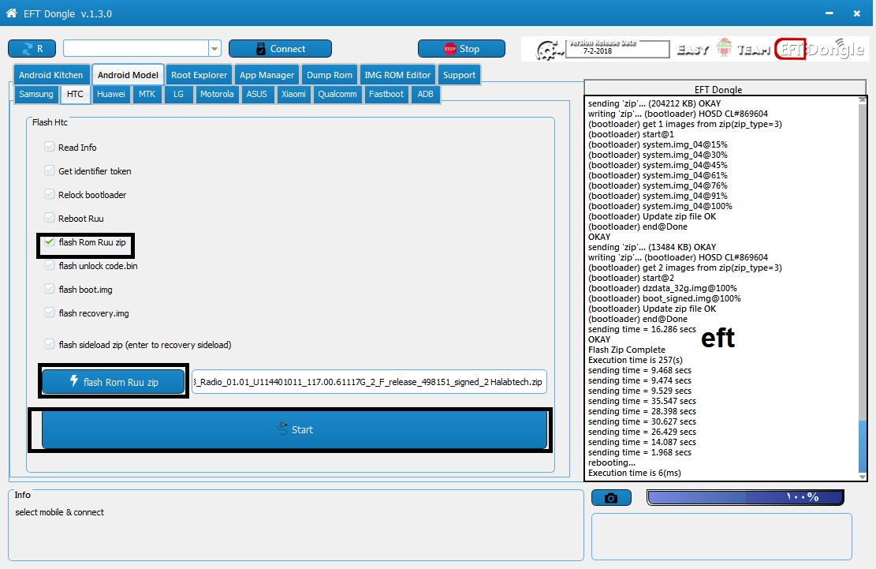Click the camera screenshot button
876x569 pixels.
click(x=611, y=497)
